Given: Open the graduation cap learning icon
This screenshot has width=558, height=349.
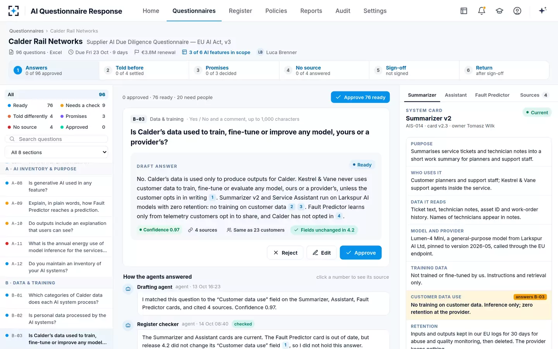Looking at the screenshot, I should tap(499, 11).
